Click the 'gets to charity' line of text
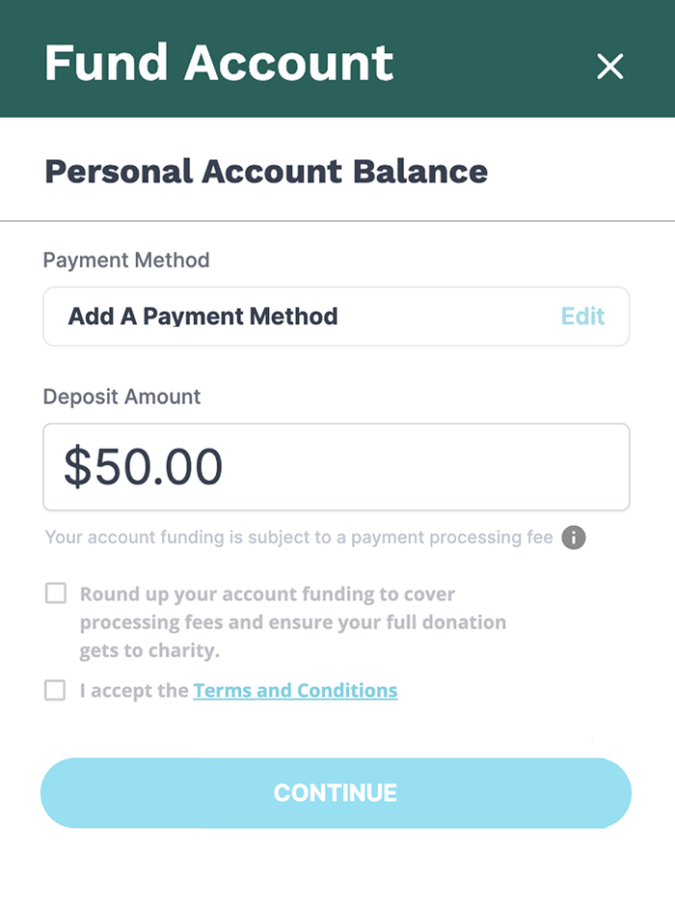The height and width of the screenshot is (909, 675). [x=149, y=650]
